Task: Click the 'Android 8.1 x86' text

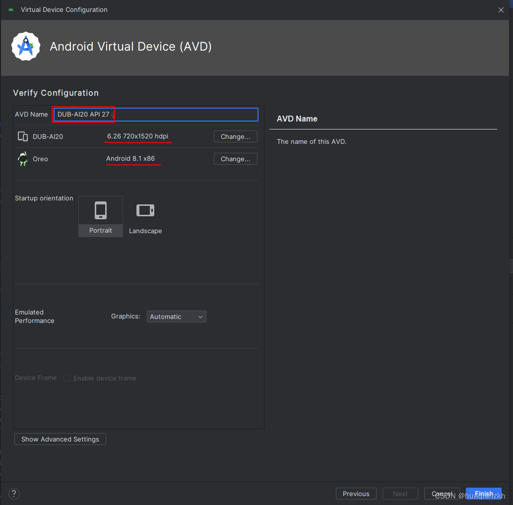Action: tap(130, 158)
